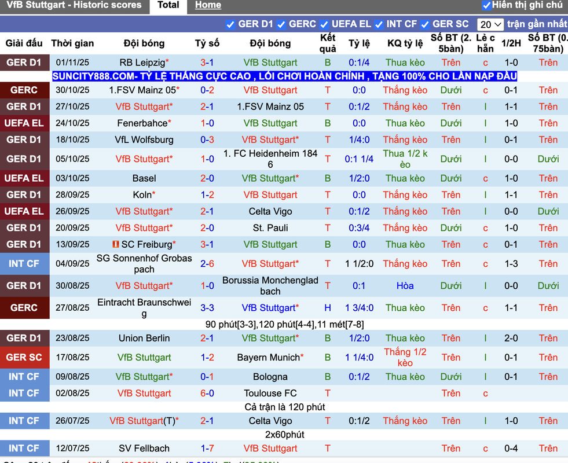Click VfB Stuttgart - Historic scores title

pos(74,5)
